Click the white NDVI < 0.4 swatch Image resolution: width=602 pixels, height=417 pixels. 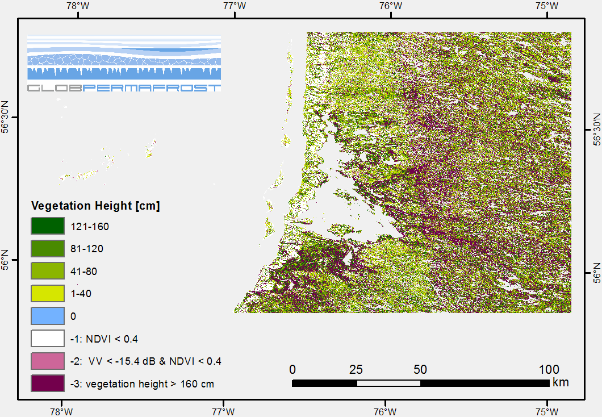(x=48, y=339)
